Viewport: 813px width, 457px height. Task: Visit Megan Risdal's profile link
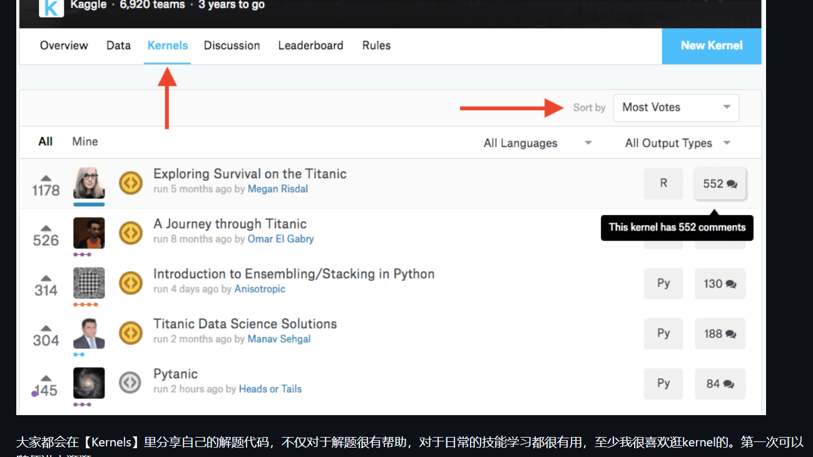[x=278, y=189]
